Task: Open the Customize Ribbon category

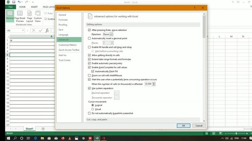Action: pos(67,45)
